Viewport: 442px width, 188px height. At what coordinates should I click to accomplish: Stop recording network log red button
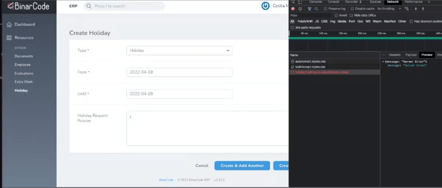[293, 8]
